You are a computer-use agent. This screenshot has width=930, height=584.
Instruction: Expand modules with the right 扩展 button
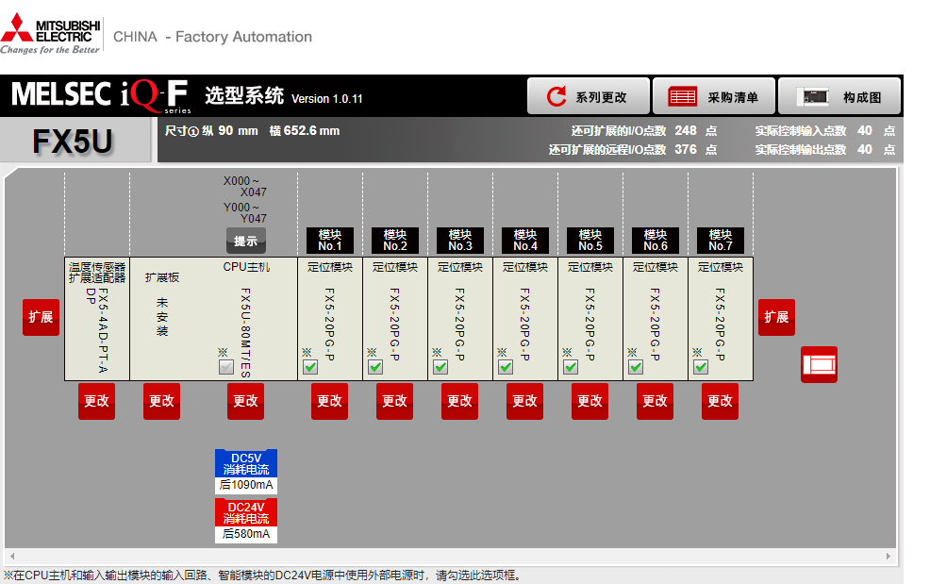(x=776, y=317)
